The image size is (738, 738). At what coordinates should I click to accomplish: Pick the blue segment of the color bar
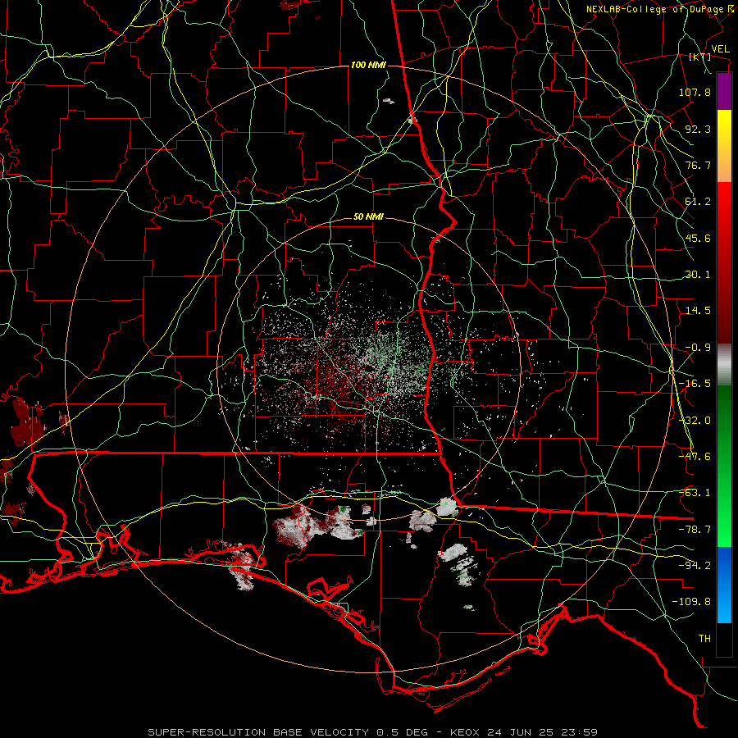tap(724, 585)
